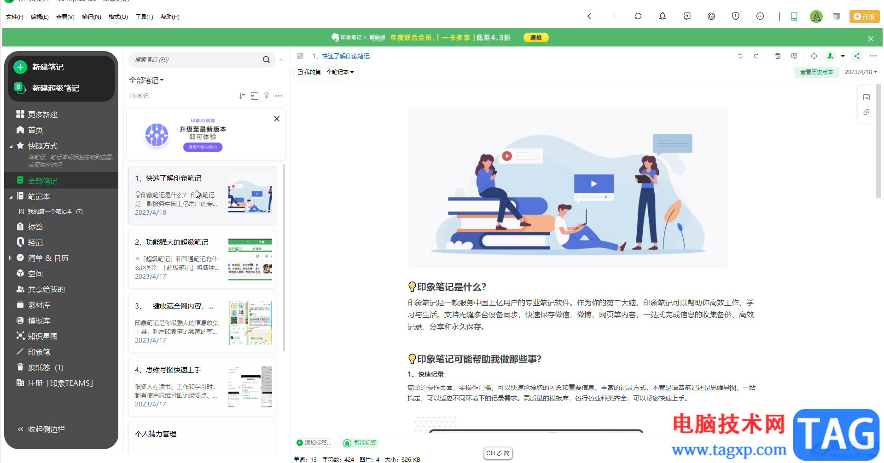
Task: Open the 格式(O) menu
Action: point(118,17)
